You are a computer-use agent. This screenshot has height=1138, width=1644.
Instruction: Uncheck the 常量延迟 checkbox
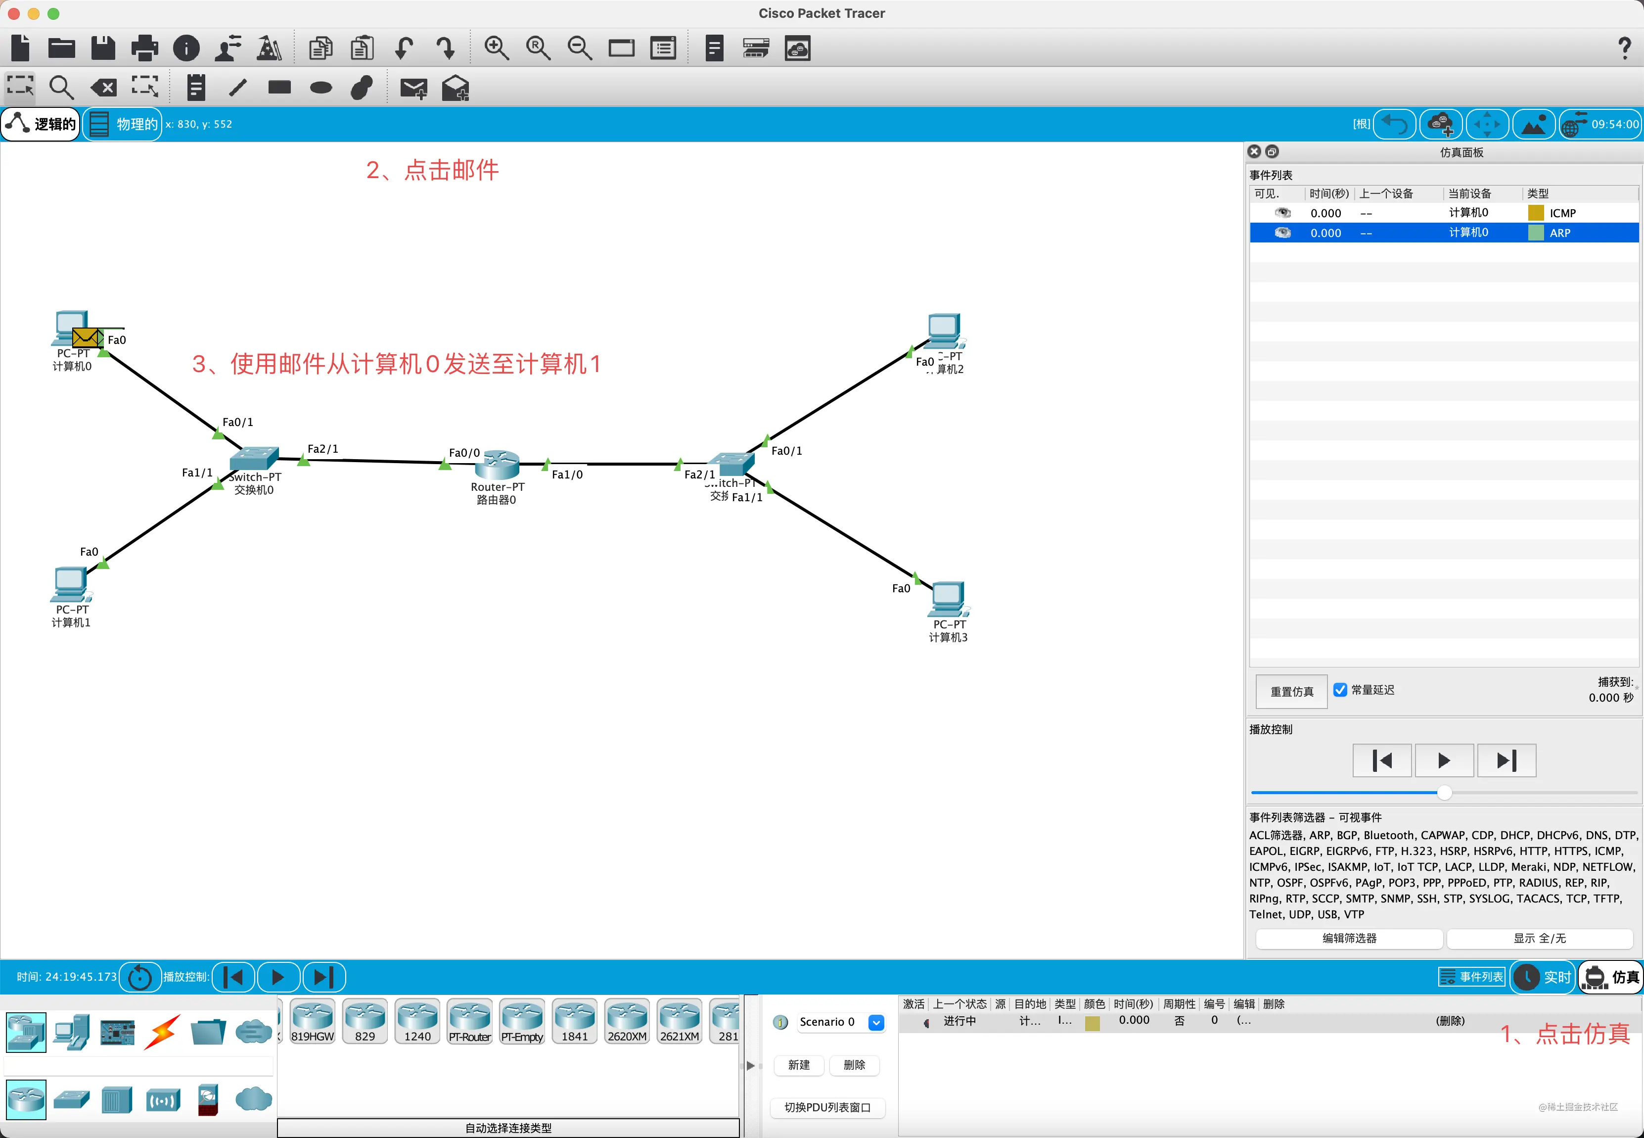click(1340, 690)
